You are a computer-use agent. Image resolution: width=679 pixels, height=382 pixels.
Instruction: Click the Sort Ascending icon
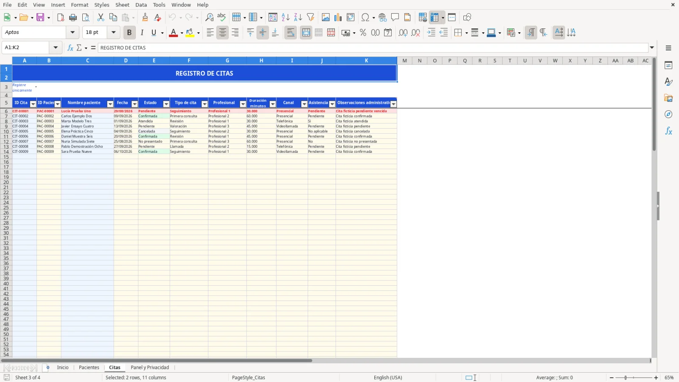click(x=286, y=17)
